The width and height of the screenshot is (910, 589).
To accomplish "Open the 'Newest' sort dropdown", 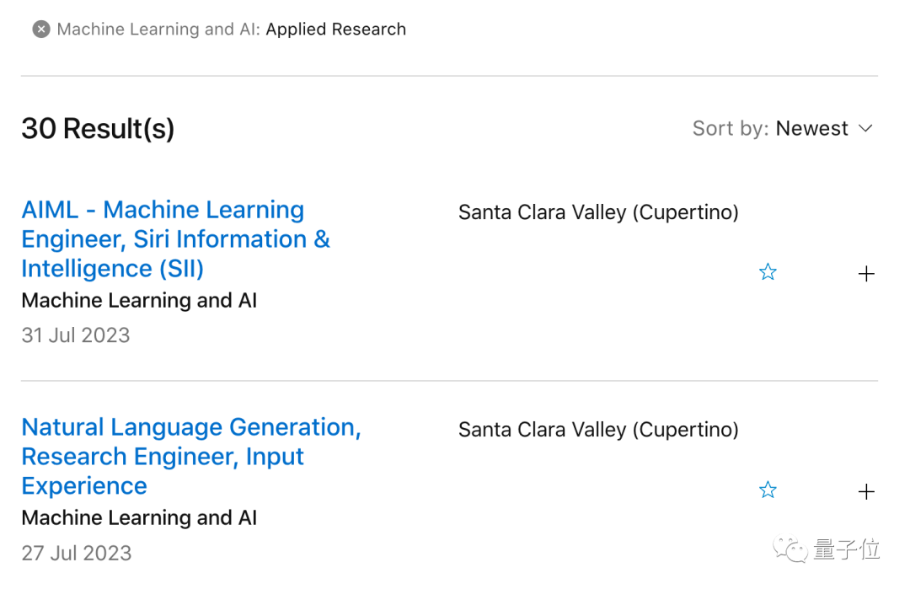I will pyautogui.click(x=812, y=129).
